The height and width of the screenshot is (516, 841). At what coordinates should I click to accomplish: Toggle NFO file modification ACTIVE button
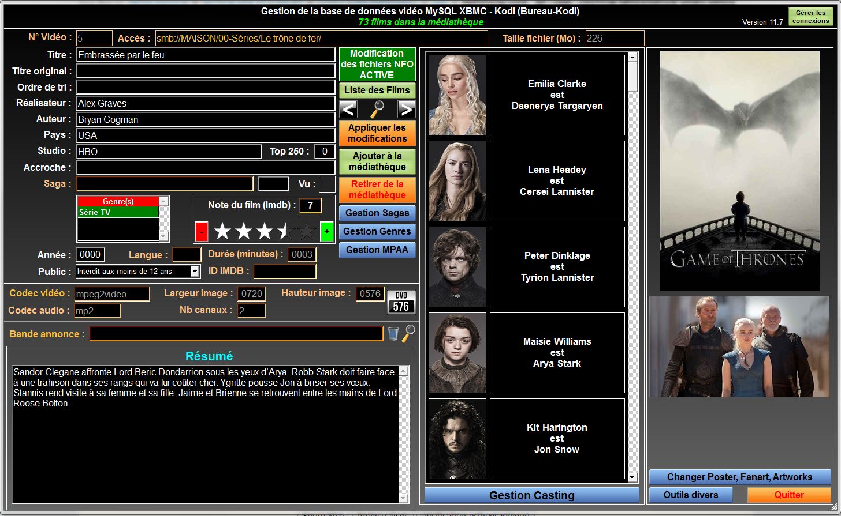click(x=377, y=64)
